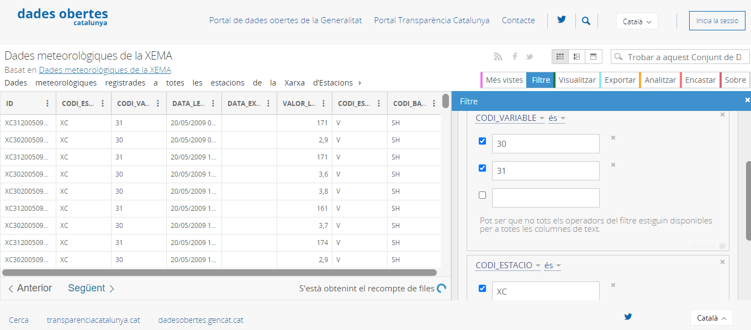Remove the value 30 filter condition

coord(613,138)
